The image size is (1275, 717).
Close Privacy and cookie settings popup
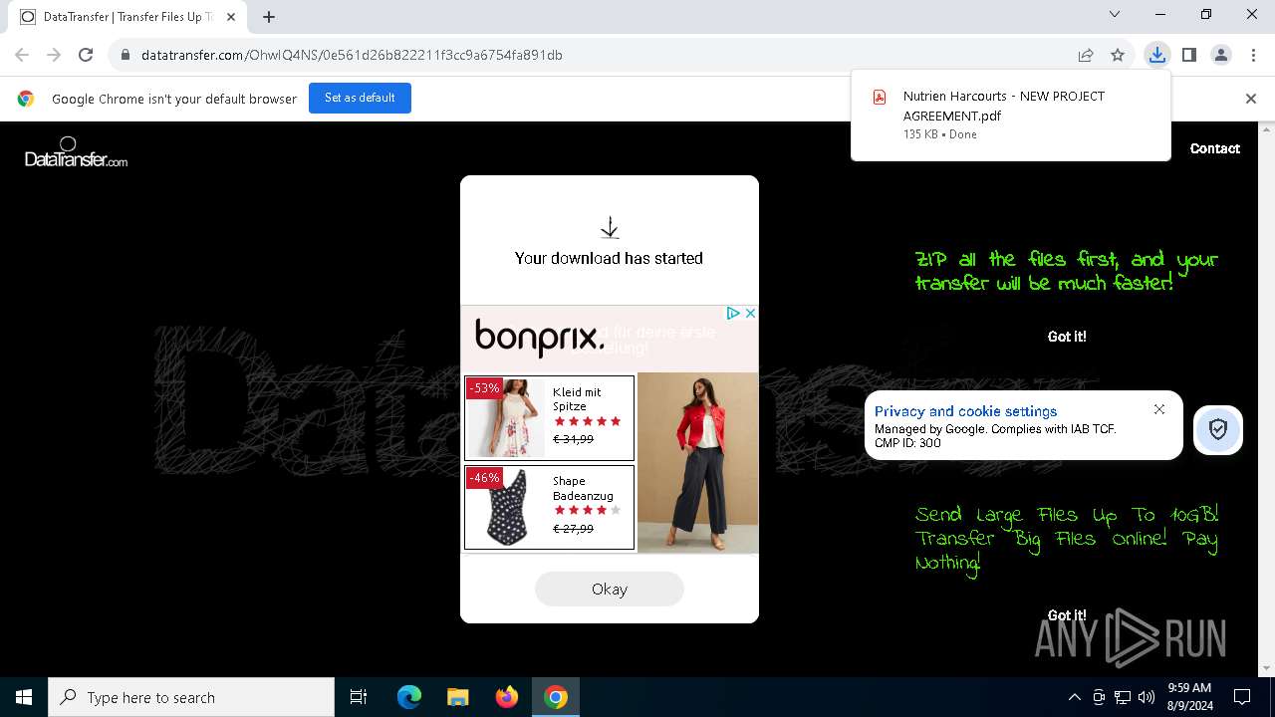[x=1159, y=409]
